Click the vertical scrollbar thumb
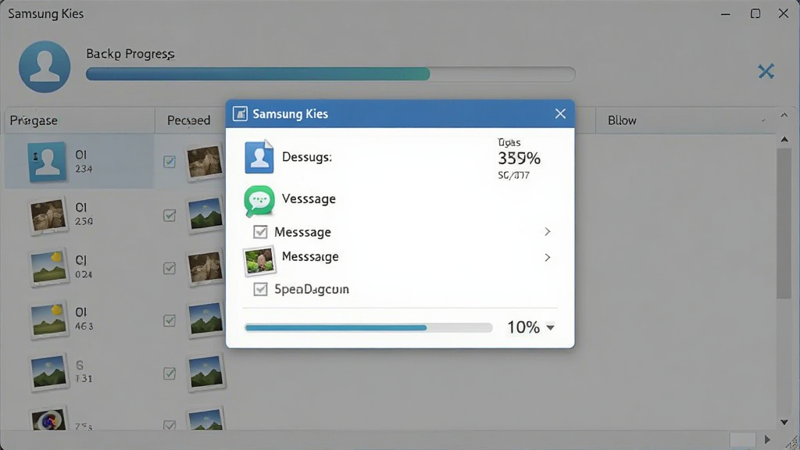The height and width of the screenshot is (450, 800). pos(784,223)
